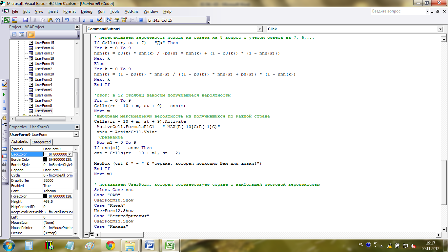448x252 pixels.
Task: Click the Break icon in the top toolbar
Action: point(84,20)
